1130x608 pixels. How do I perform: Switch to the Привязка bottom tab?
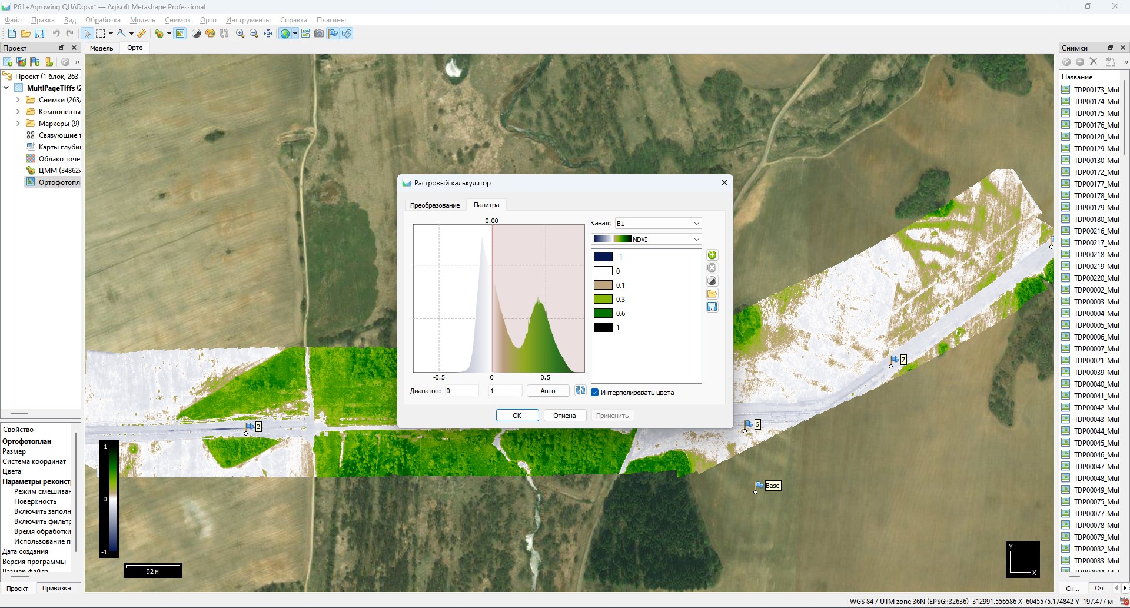coord(56,588)
